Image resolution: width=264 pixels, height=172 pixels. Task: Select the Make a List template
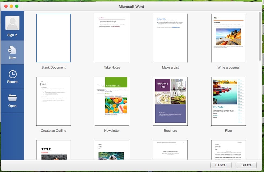coord(170,38)
